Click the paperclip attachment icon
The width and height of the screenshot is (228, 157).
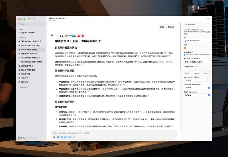tap(54, 137)
